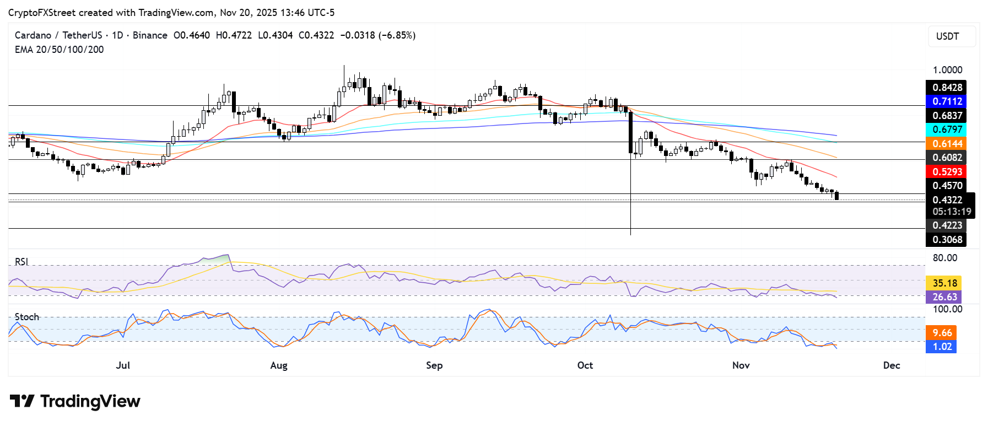Click the orange 9.66 Stoch value tag
Viewport: 988px width, 426px height.
pyautogui.click(x=941, y=333)
